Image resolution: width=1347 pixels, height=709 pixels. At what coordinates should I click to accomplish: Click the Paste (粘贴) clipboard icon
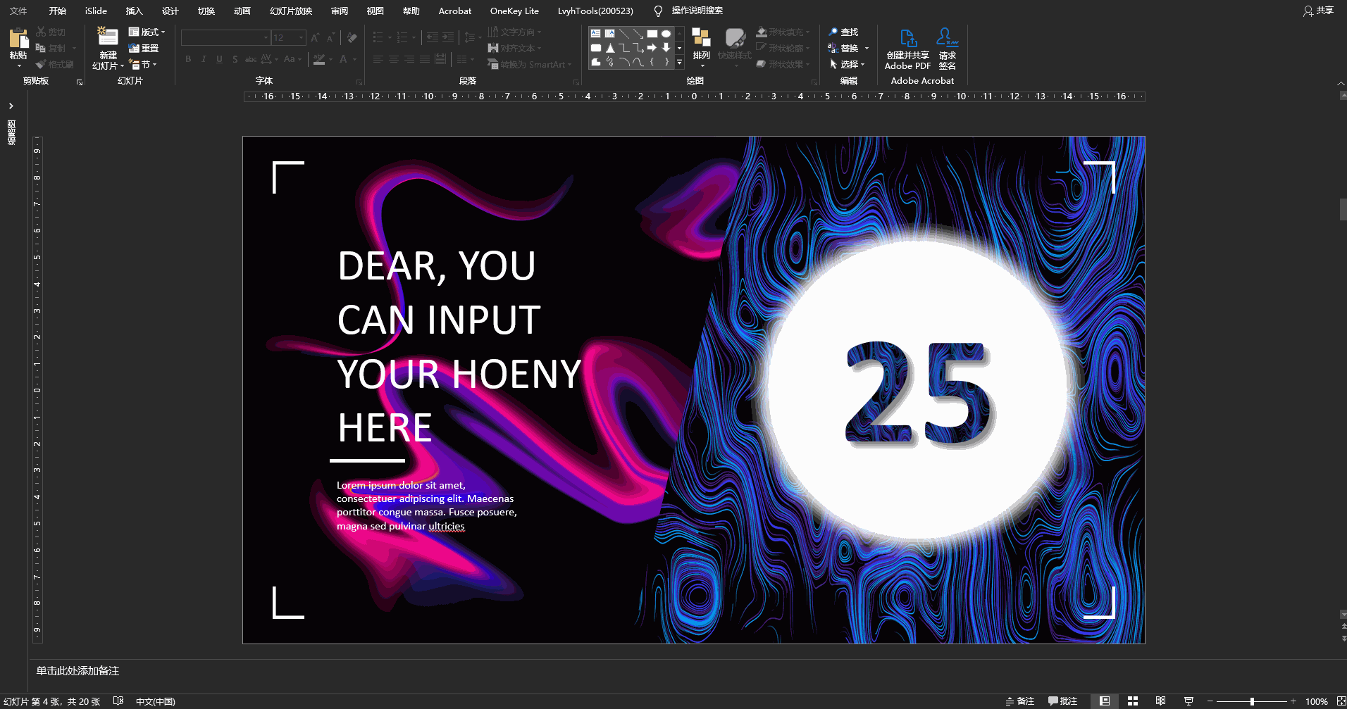coord(18,39)
